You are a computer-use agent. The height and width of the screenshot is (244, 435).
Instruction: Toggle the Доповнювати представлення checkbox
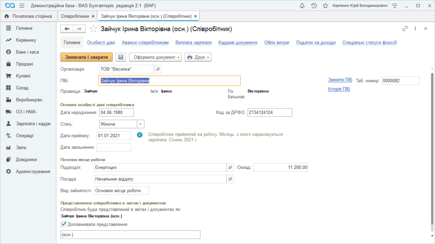click(64, 224)
